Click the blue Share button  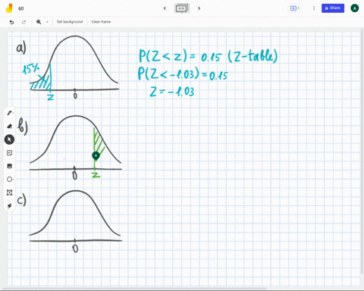(333, 8)
